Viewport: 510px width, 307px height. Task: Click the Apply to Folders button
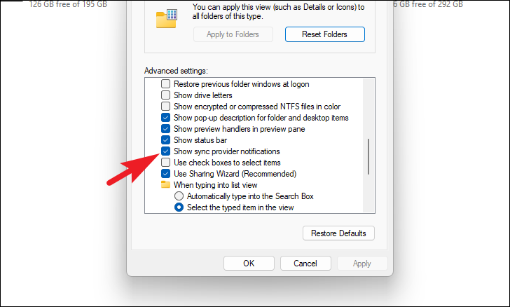(233, 34)
